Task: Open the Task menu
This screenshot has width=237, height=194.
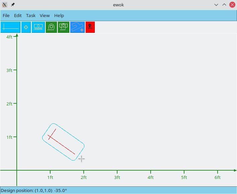Action: point(31,15)
